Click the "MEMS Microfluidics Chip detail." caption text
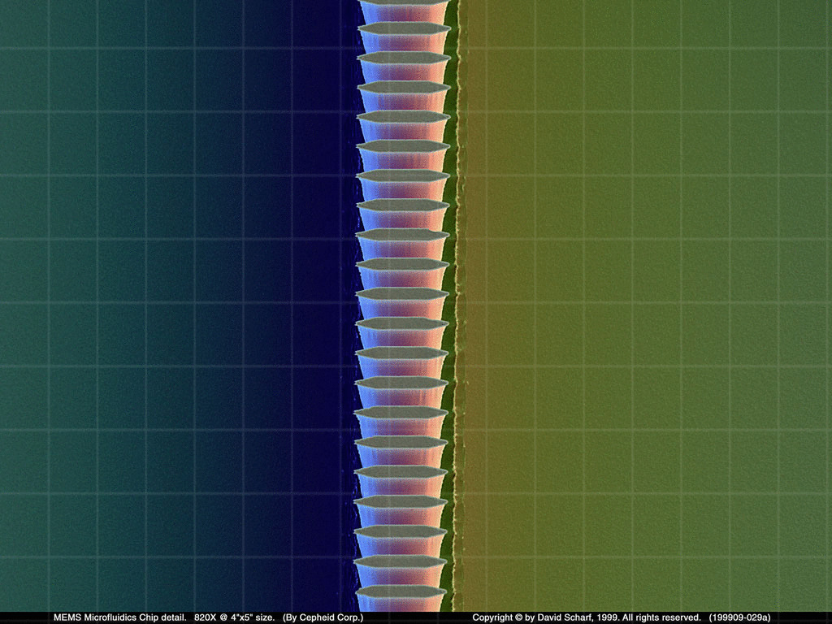Screen dimensions: 832x624 tap(120, 617)
